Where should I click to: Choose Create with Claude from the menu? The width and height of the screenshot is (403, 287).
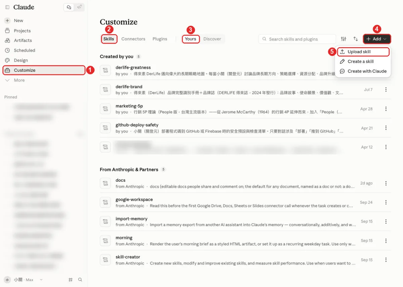pyautogui.click(x=363, y=71)
